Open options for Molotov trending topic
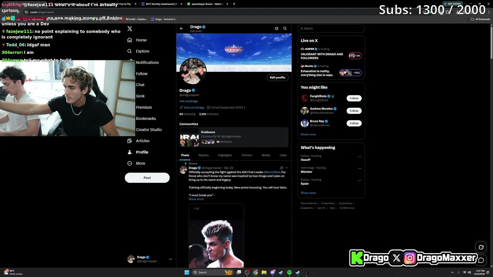 point(360,169)
